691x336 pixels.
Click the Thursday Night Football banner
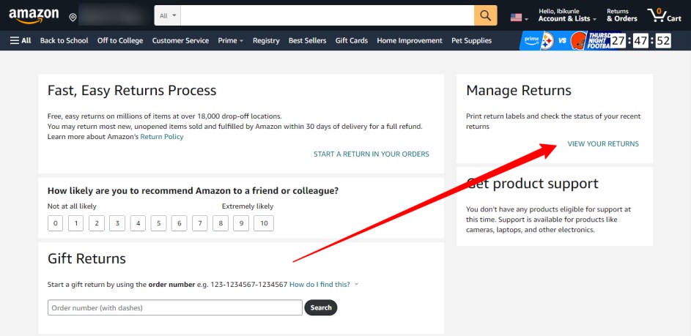click(x=596, y=41)
